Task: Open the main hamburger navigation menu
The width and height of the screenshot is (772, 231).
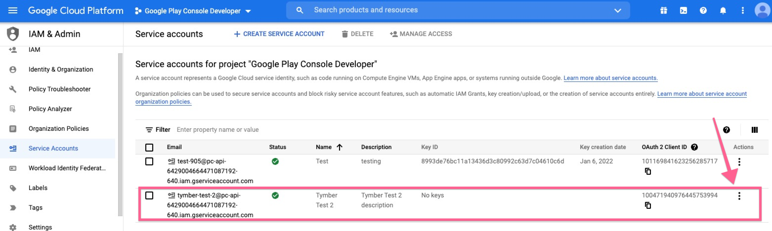Action: 13,10
